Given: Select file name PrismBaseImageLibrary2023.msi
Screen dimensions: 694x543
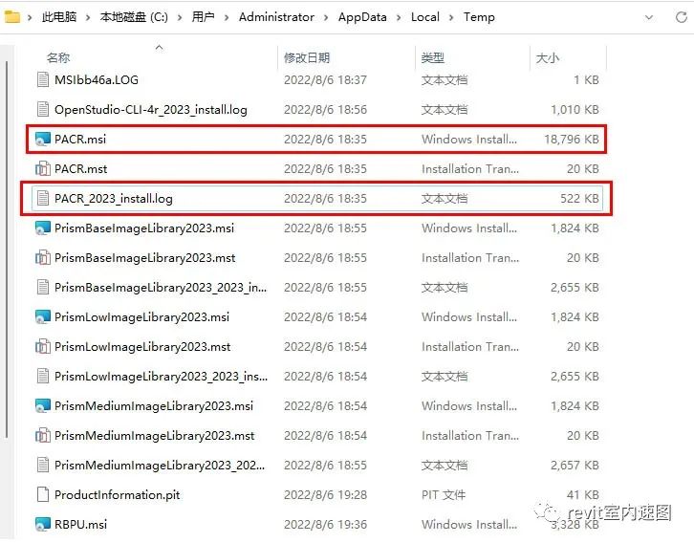Looking at the screenshot, I should [144, 228].
